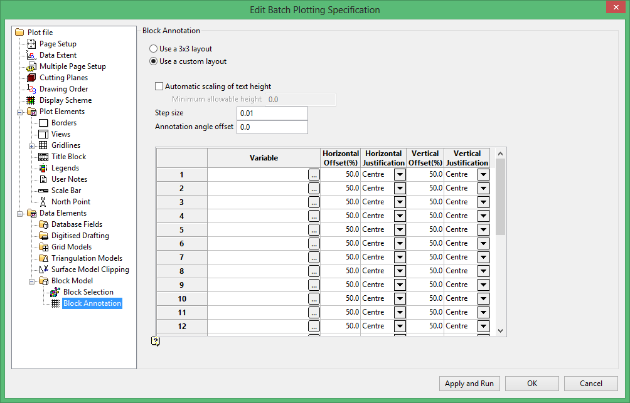Click the Page Setup icon in tree
The image size is (630, 403).
click(31, 44)
